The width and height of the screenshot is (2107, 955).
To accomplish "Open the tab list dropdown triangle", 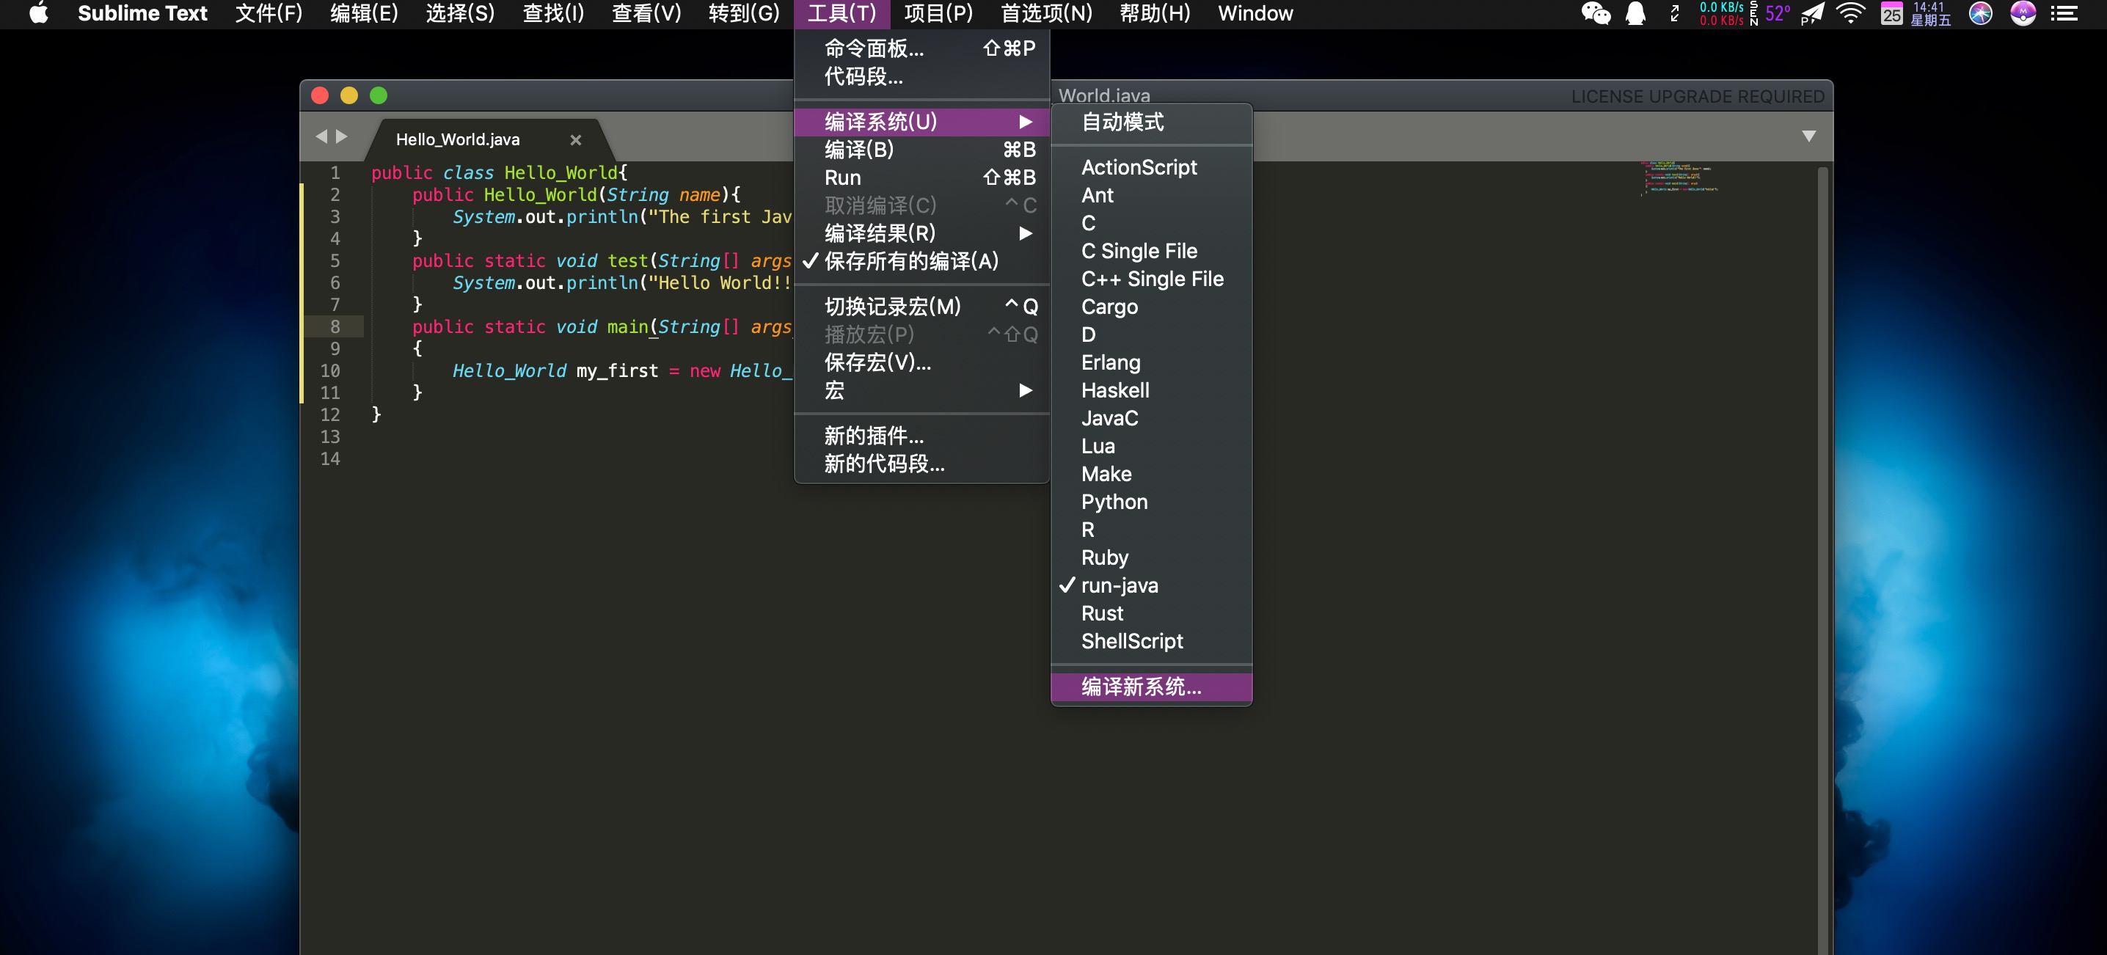I will point(1808,136).
